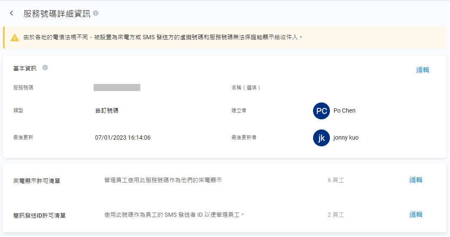Image resolution: width=450 pixels, height=237 pixels.
Task: Click the telecom regulation warning banner text
Action: 163,37
